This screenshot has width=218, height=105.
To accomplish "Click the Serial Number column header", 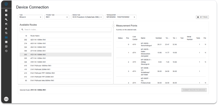I will pos(190,38).
